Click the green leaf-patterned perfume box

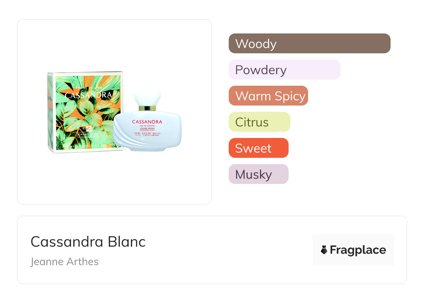[x=85, y=111]
